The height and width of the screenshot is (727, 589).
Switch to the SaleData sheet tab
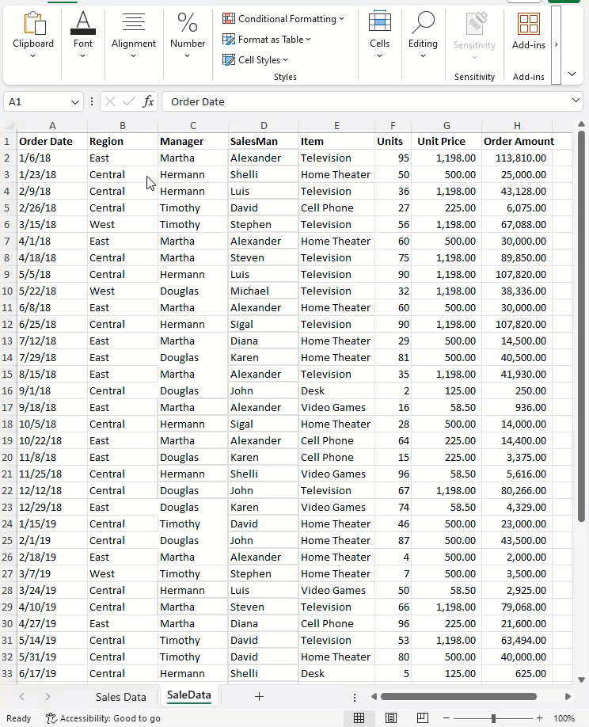coord(189,695)
